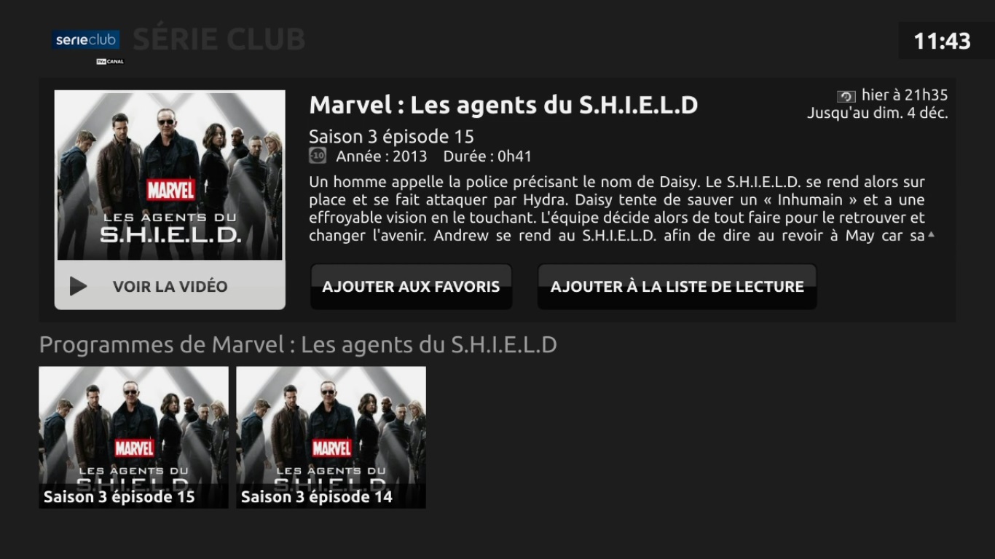Click the Série Club channel logo
Screen dimensions: 995x559
[x=86, y=40]
